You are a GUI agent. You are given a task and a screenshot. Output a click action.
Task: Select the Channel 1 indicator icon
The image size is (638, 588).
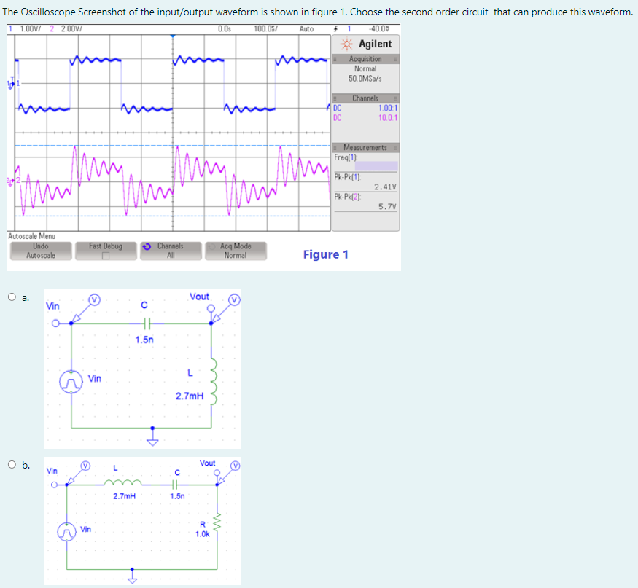click(x=9, y=84)
